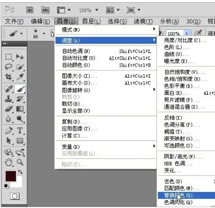
Task: Open the opacity slider arrow beside 100%
Action: click(x=187, y=34)
